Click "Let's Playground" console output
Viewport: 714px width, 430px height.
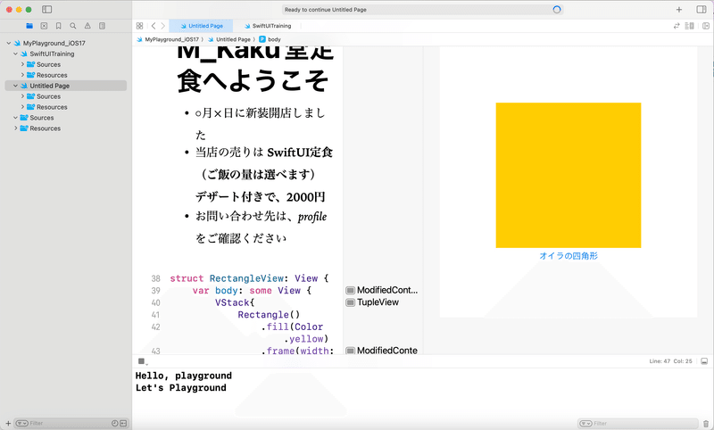point(181,388)
